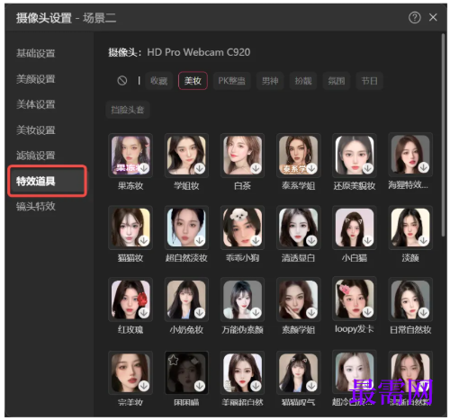Download the 猫猫叹气 effect
The height and width of the screenshot is (420, 450).
pyautogui.click(x=311, y=386)
